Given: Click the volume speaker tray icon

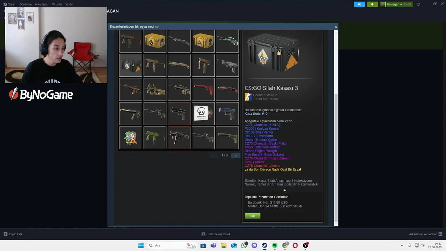Looking at the screenshot, I should coord(422,245).
